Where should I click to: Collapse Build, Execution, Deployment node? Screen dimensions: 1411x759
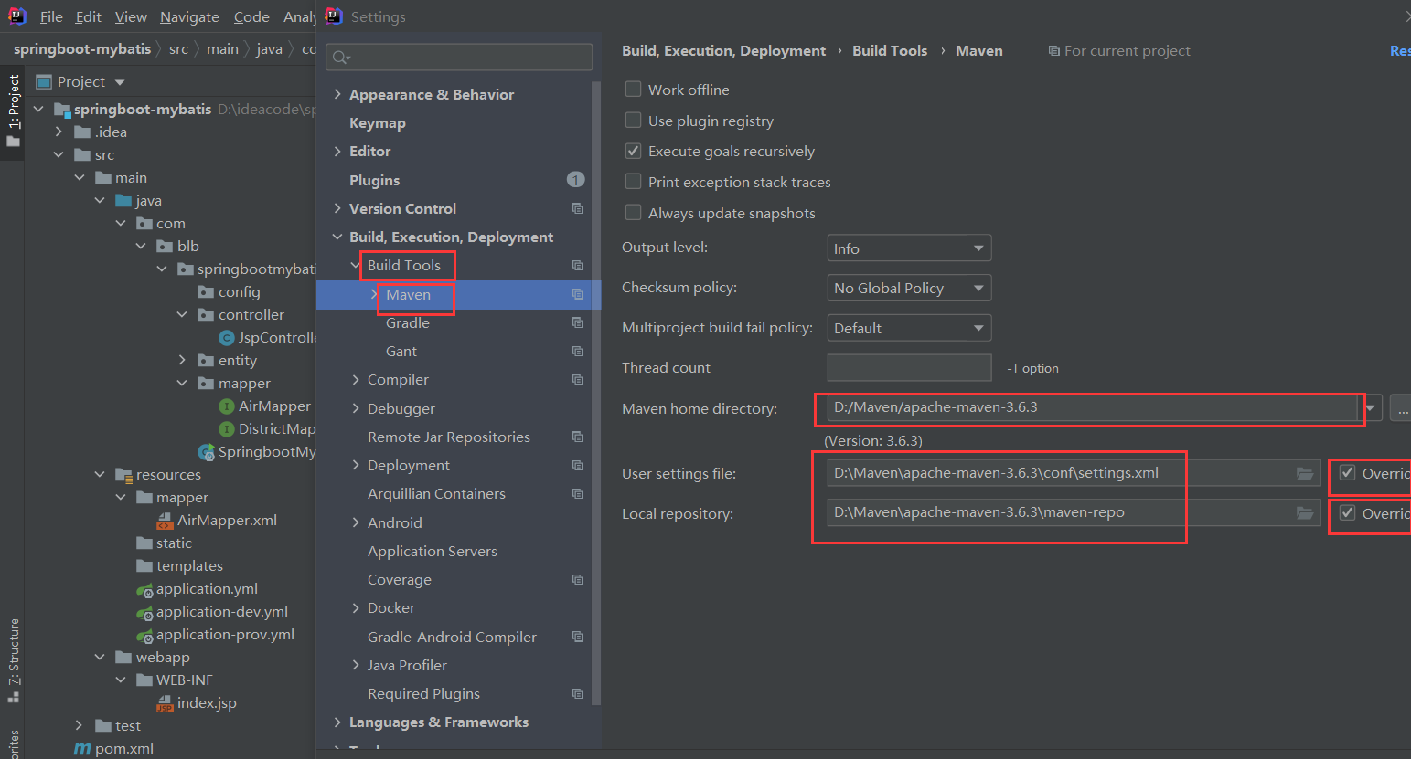pyautogui.click(x=337, y=237)
